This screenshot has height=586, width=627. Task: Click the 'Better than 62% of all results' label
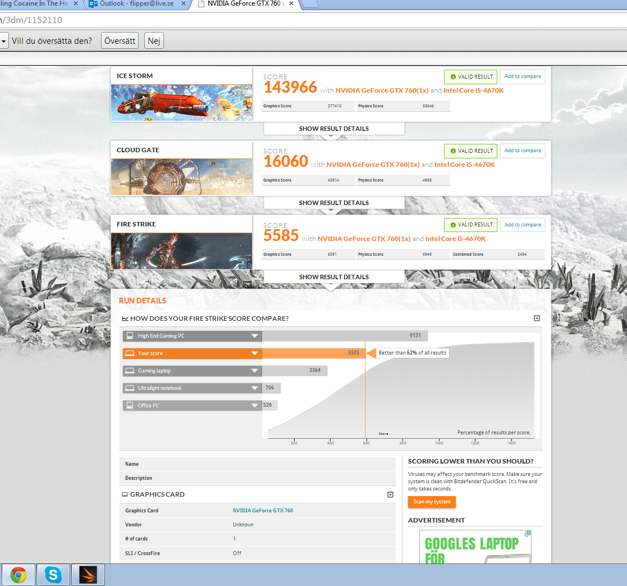tap(412, 353)
